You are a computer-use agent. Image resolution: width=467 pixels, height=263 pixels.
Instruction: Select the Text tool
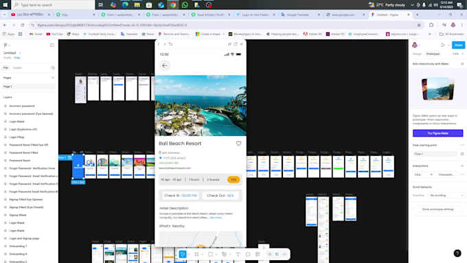point(238,254)
